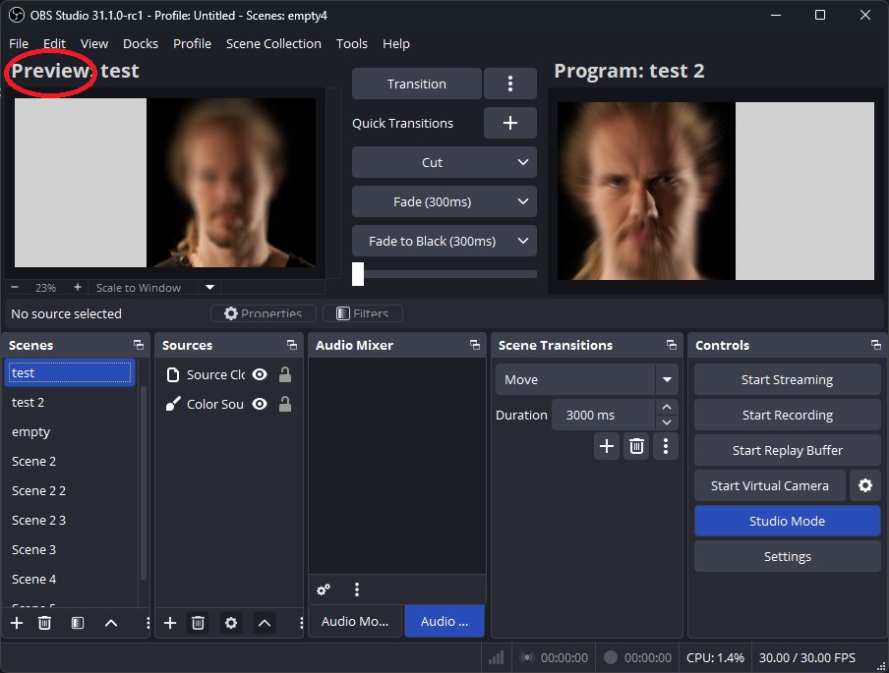Click Start Virtual Camera
Screen dimensions: 889x673
pos(769,485)
